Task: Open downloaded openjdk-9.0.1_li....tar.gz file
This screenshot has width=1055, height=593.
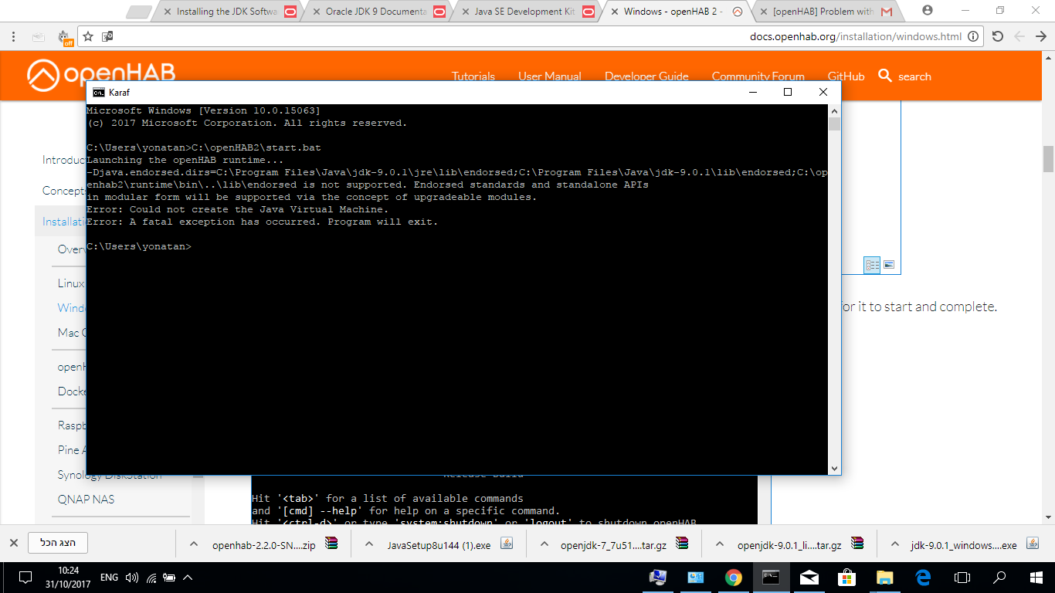Action: tap(801, 544)
